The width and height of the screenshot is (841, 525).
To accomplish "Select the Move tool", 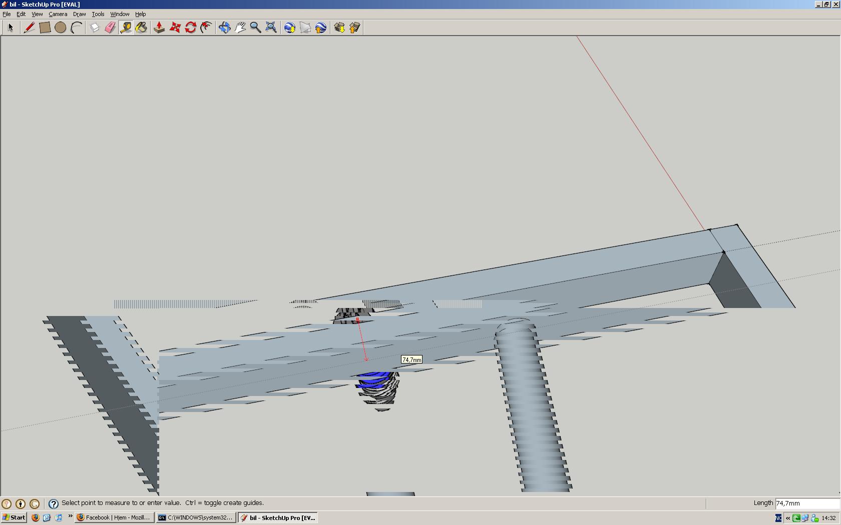I will (x=175, y=27).
